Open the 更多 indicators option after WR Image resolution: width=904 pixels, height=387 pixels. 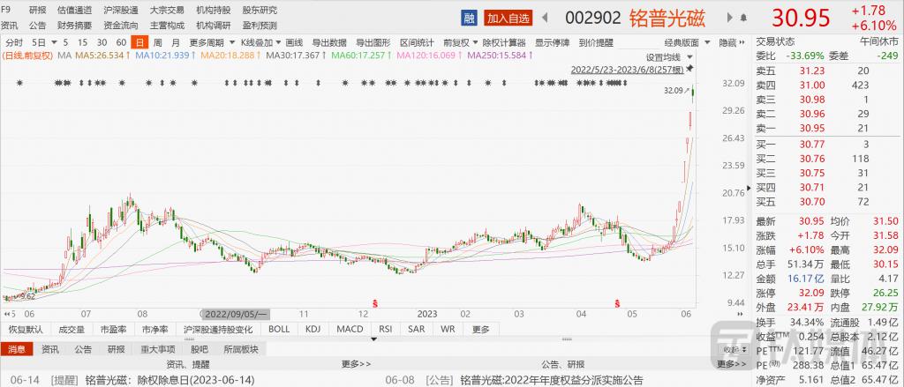tap(481, 330)
